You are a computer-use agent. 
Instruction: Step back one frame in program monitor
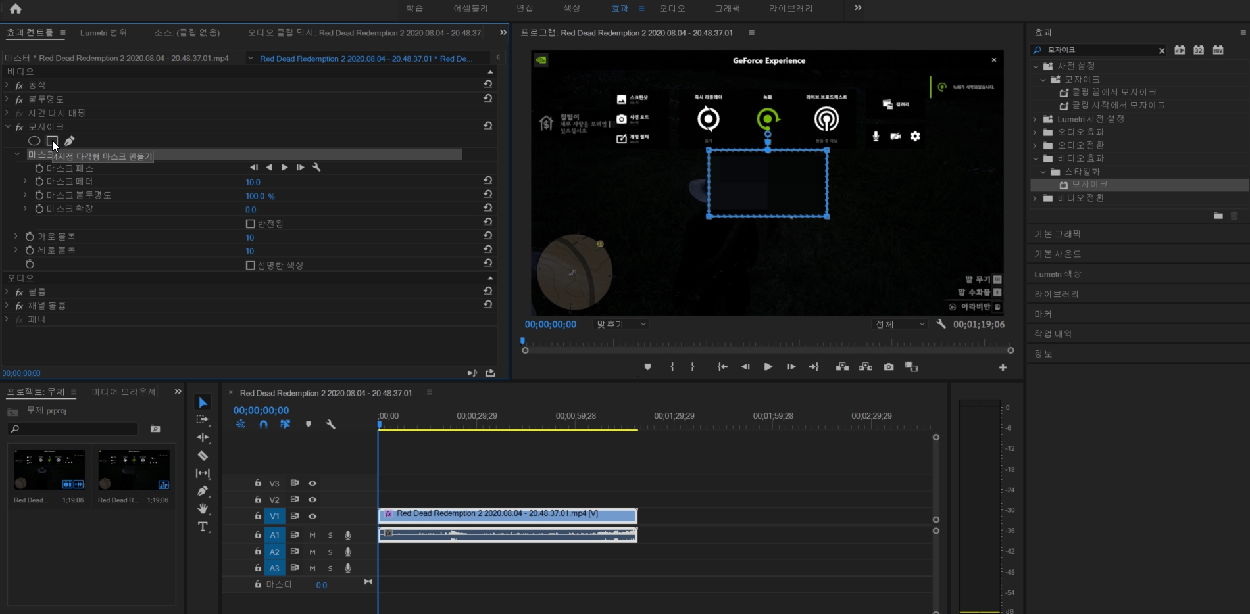pos(745,367)
